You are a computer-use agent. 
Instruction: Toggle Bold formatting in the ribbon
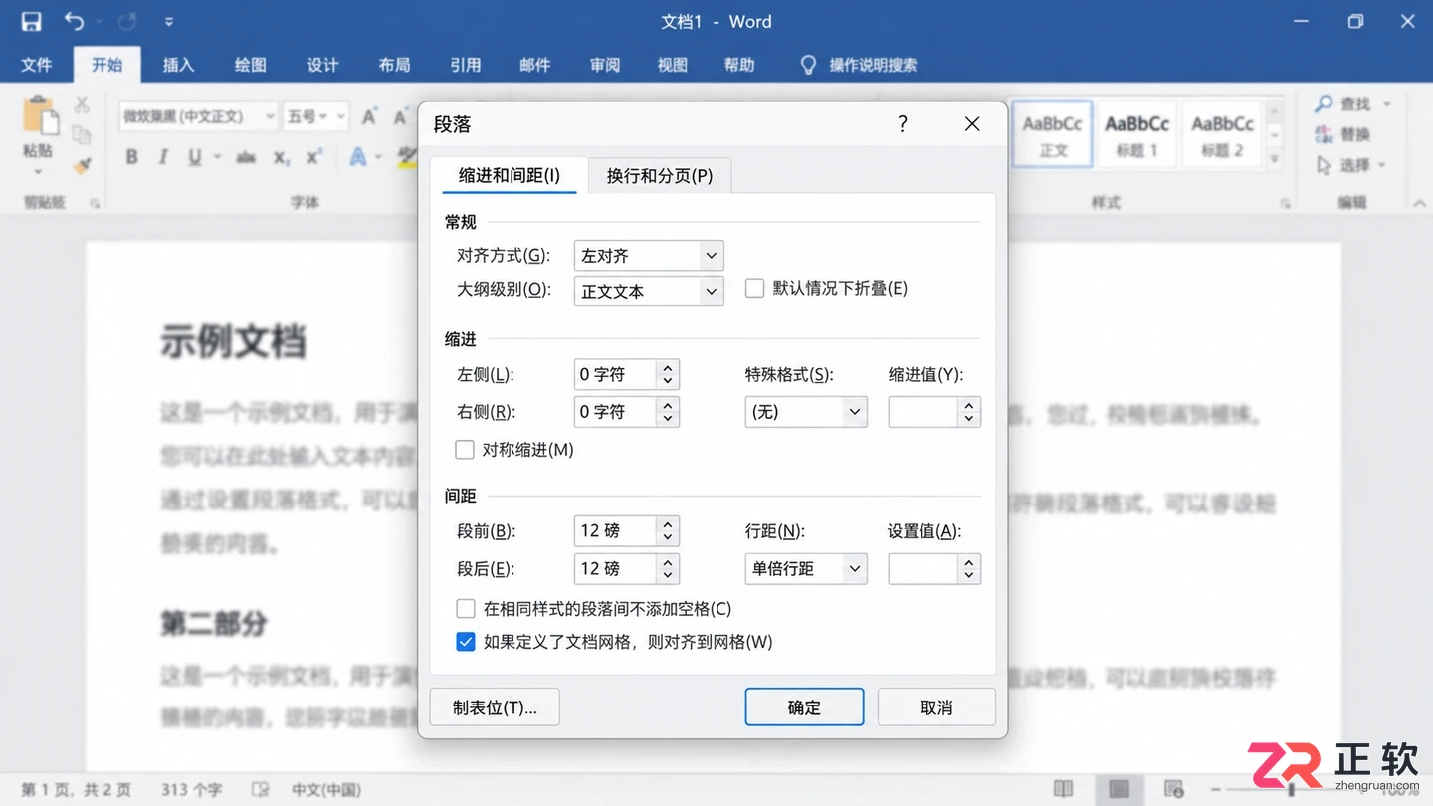tap(131, 157)
